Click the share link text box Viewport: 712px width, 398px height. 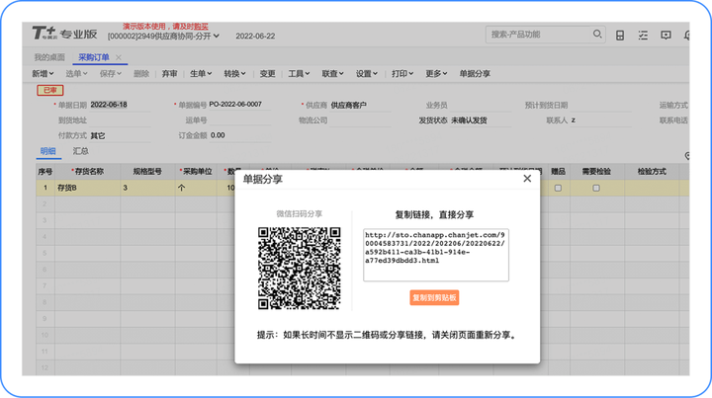pos(436,255)
